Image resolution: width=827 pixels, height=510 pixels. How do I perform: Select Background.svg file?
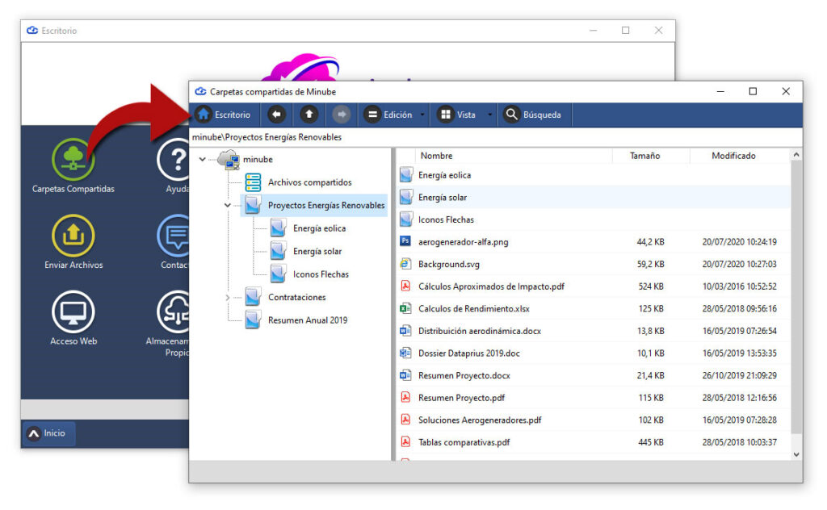pos(594,264)
